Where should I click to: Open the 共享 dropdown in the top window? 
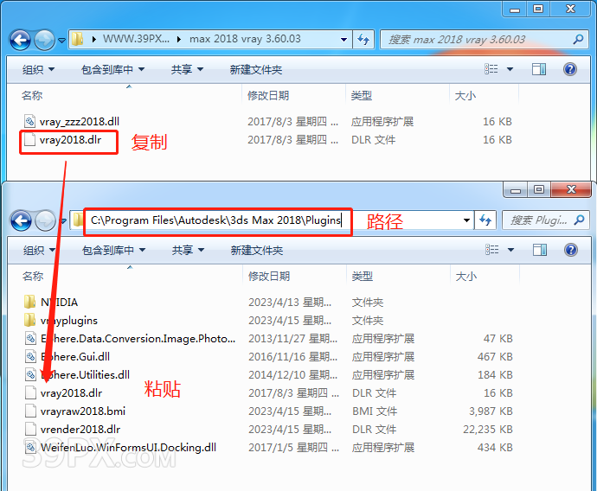(x=187, y=69)
